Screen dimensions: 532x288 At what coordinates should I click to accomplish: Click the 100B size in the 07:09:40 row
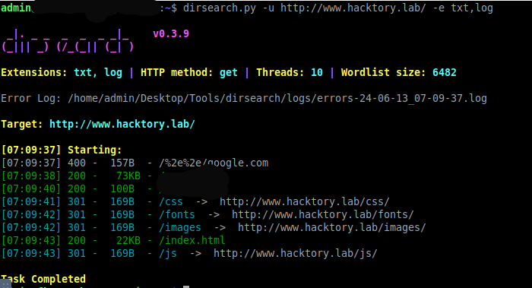(x=122, y=188)
